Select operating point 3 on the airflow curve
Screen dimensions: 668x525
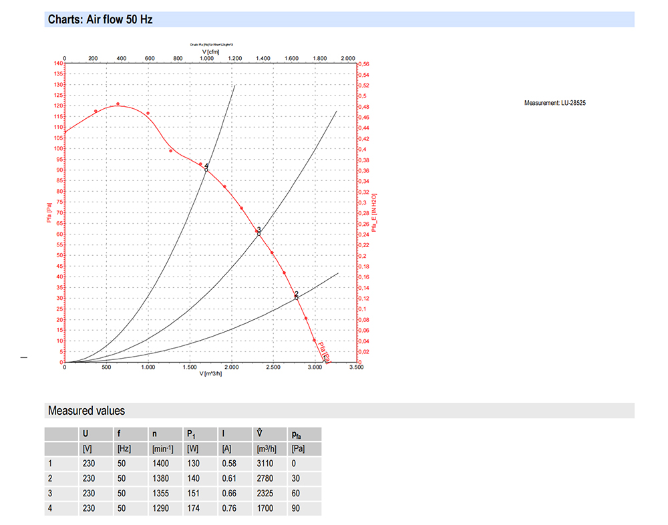[x=259, y=233]
